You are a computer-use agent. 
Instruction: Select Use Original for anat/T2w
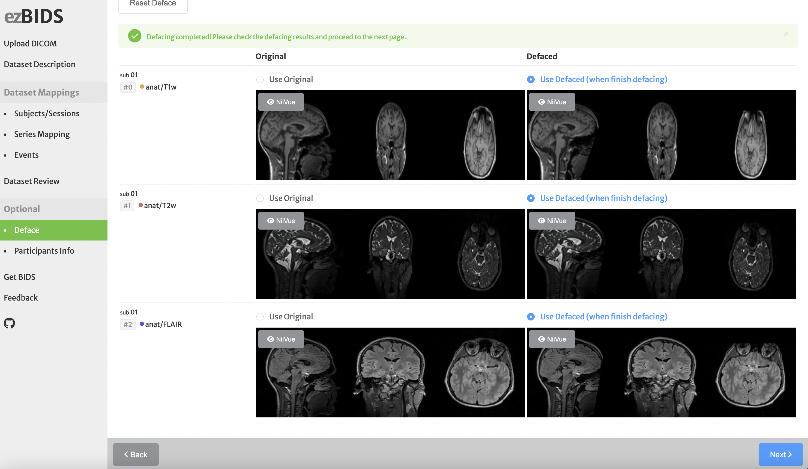click(x=285, y=198)
